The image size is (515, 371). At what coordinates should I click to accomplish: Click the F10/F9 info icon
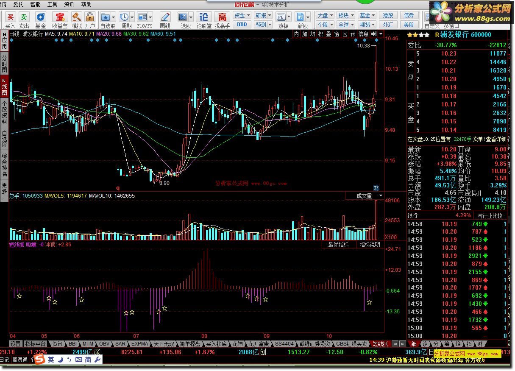tap(142, 17)
